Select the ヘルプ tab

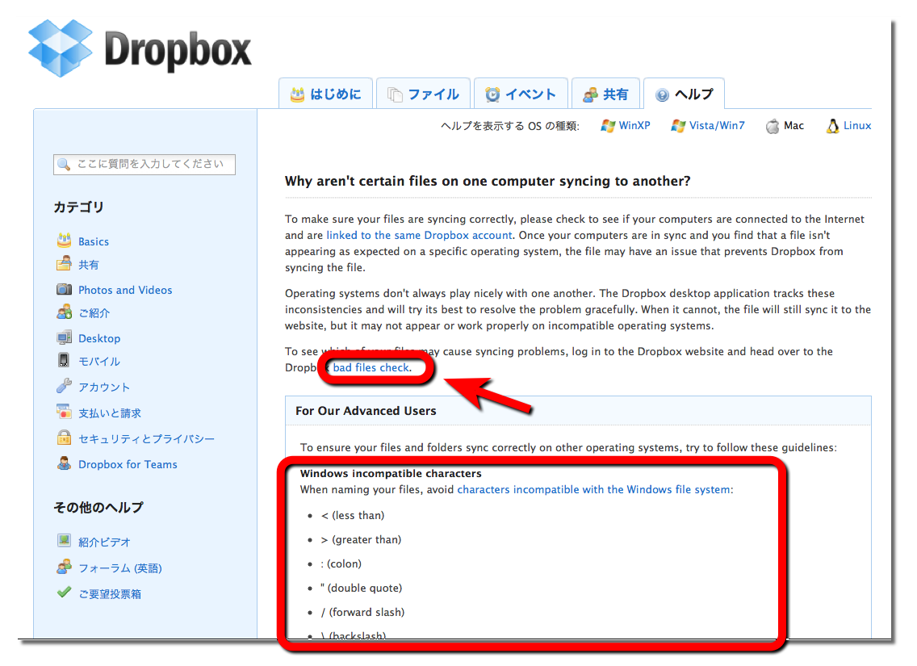tap(685, 94)
